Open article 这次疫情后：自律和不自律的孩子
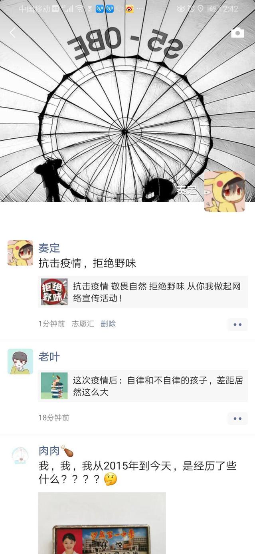255x554 pixels. tap(143, 386)
